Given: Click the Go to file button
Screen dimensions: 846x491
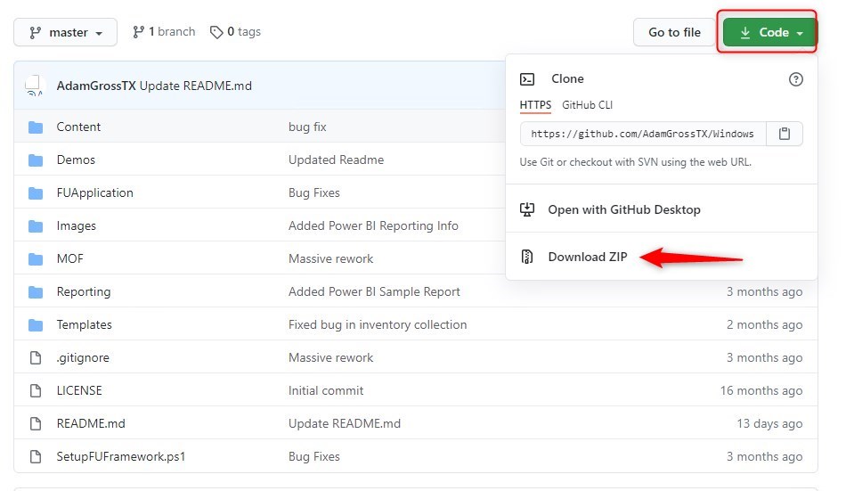Looking at the screenshot, I should click(x=674, y=32).
